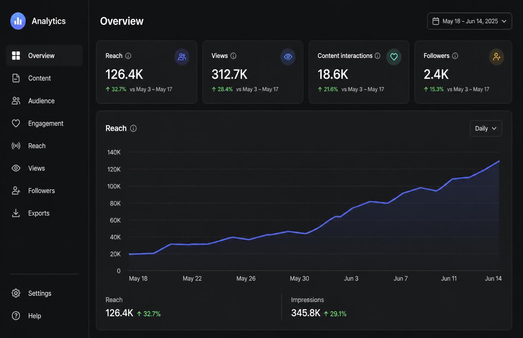The width and height of the screenshot is (523, 338).
Task: Click the 15.3% change on Followers card
Action: 434,89
